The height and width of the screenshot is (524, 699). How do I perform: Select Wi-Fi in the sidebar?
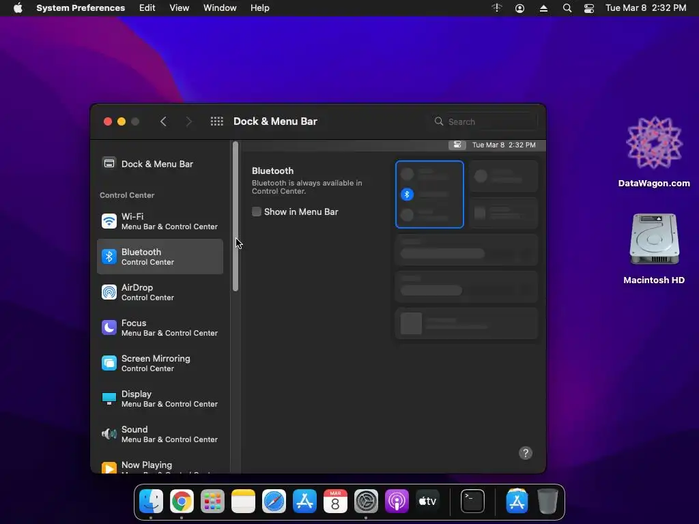pyautogui.click(x=160, y=221)
